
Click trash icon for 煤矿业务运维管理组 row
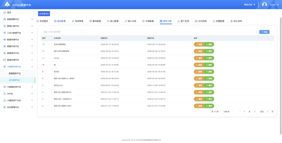click(207, 51)
